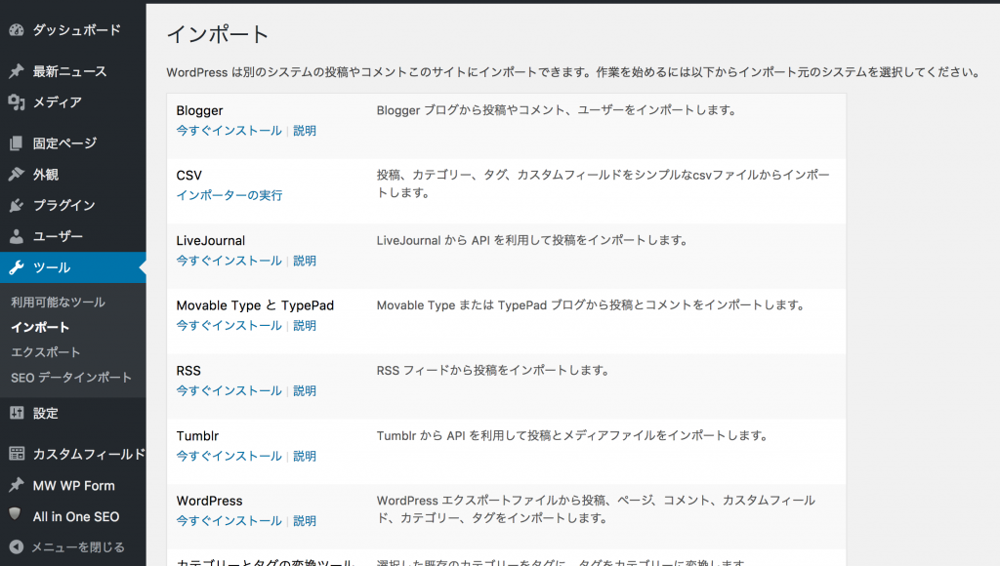
Task: Click 説明 link under LiveJournal
Action: (305, 261)
